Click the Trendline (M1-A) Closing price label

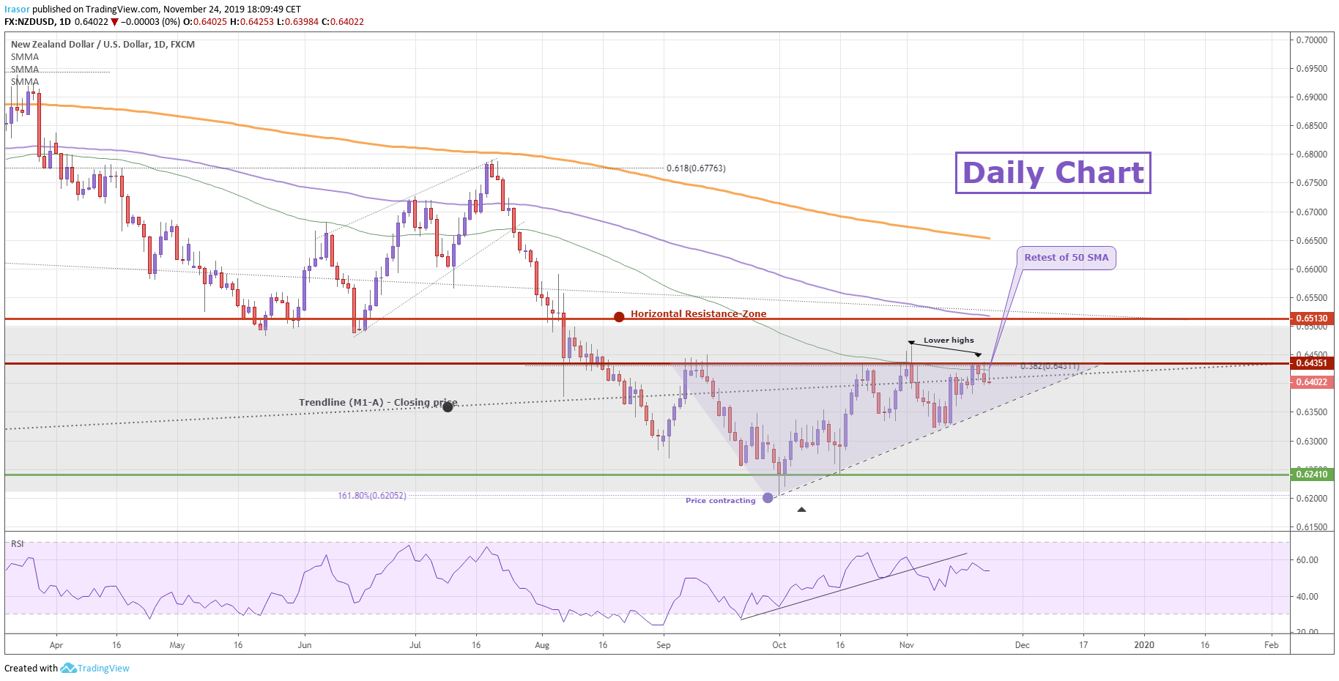point(378,402)
